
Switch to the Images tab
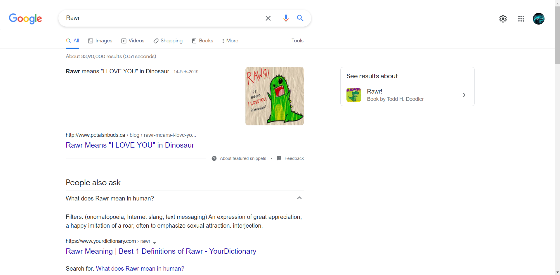pos(100,41)
